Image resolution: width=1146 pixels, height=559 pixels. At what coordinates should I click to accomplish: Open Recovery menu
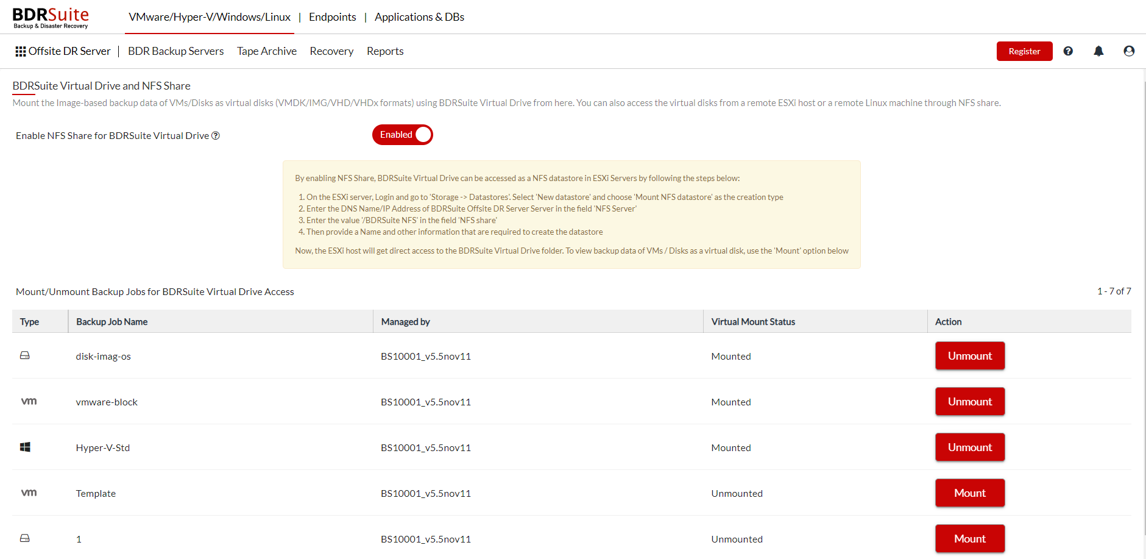(331, 51)
